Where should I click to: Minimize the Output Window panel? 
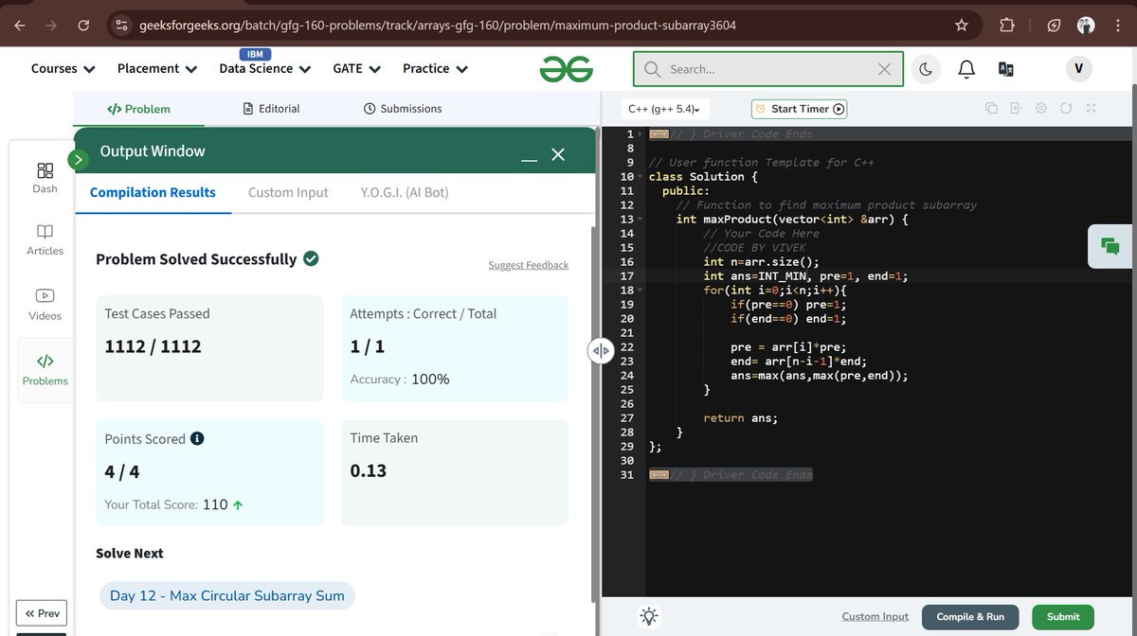point(529,159)
